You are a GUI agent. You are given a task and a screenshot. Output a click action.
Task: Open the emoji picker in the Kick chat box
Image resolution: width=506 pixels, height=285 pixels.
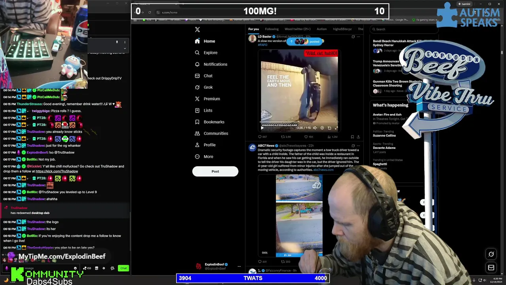point(75,268)
